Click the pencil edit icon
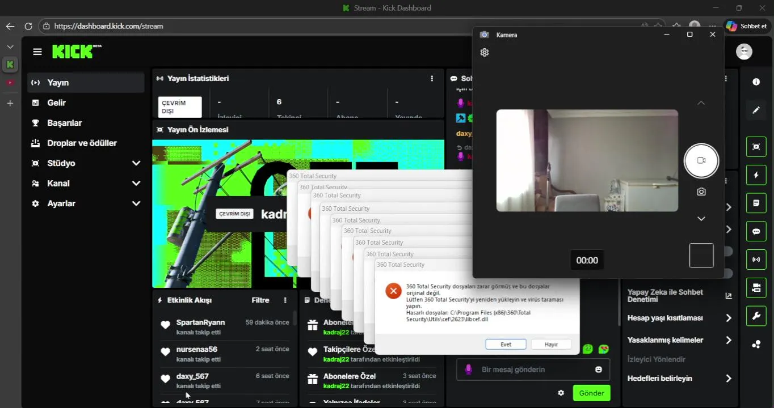Image resolution: width=774 pixels, height=408 pixels. [x=756, y=110]
